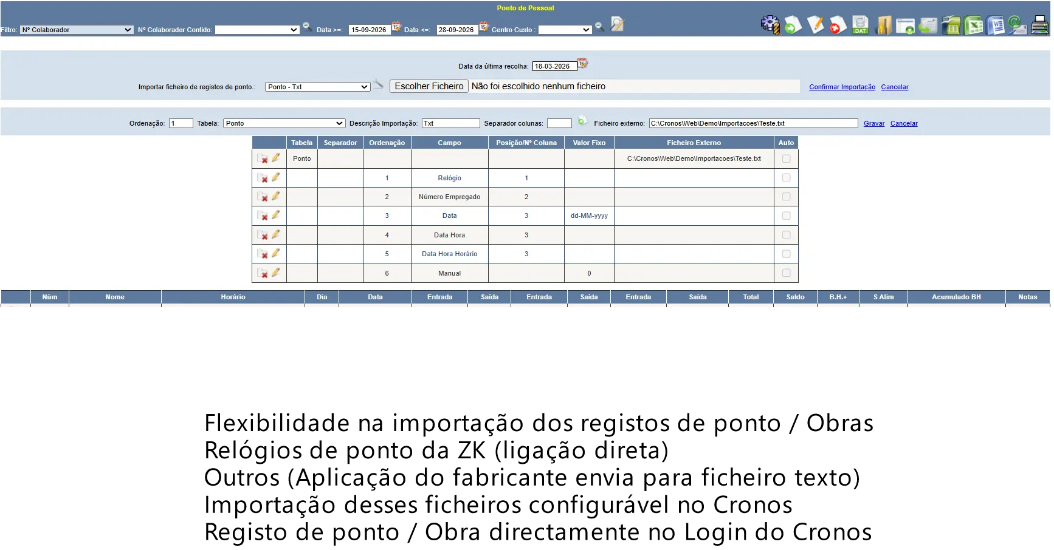1054x550 pixels.
Task: Click the page with green arrow icon
Action: pos(793,25)
